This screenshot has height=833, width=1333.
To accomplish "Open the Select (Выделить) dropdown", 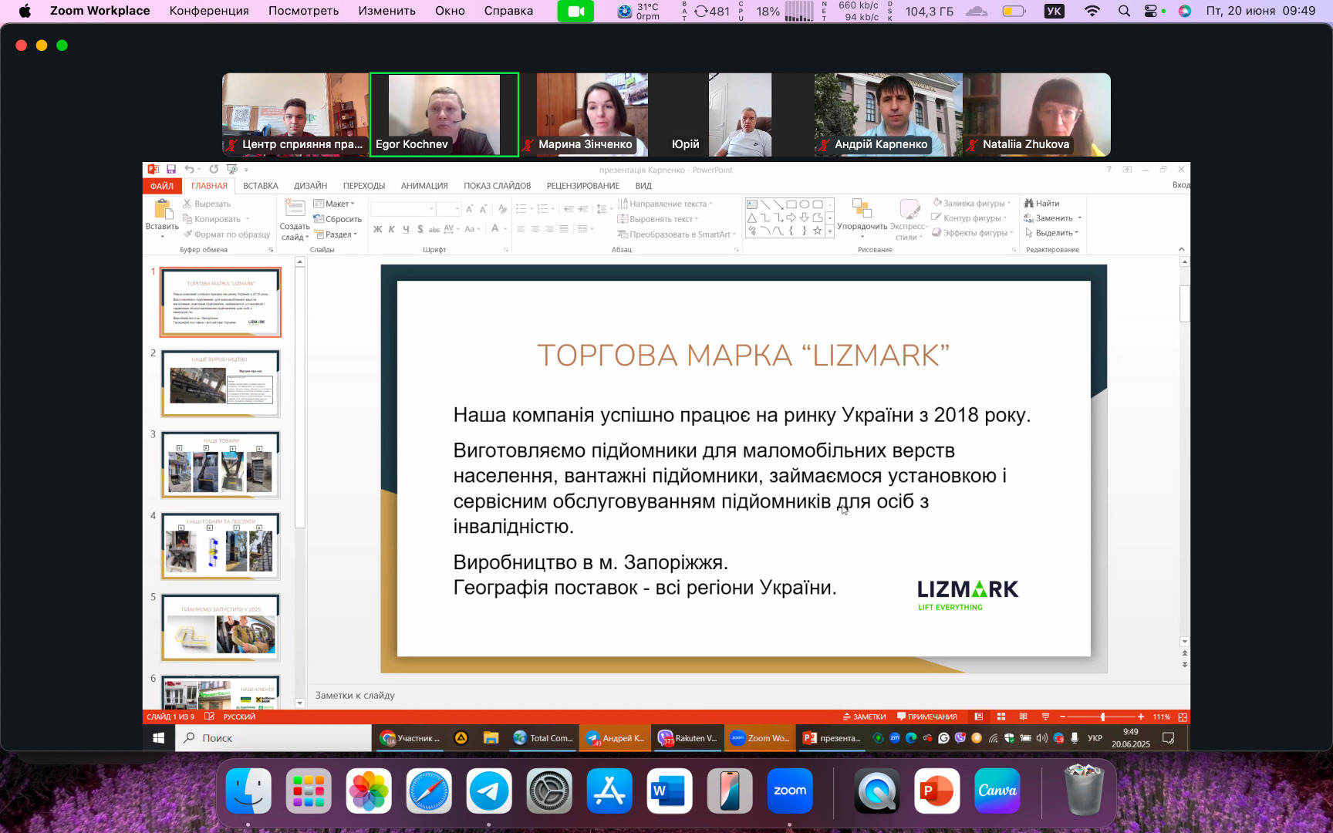I will click(1052, 233).
